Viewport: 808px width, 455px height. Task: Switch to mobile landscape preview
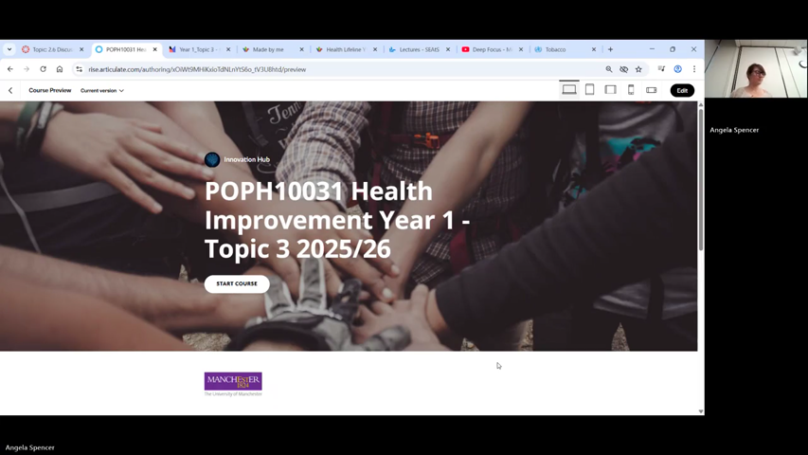coord(652,90)
